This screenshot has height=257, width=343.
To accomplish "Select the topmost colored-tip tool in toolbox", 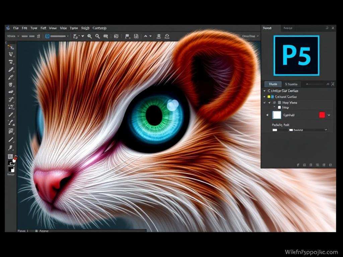I will pos(11,47).
